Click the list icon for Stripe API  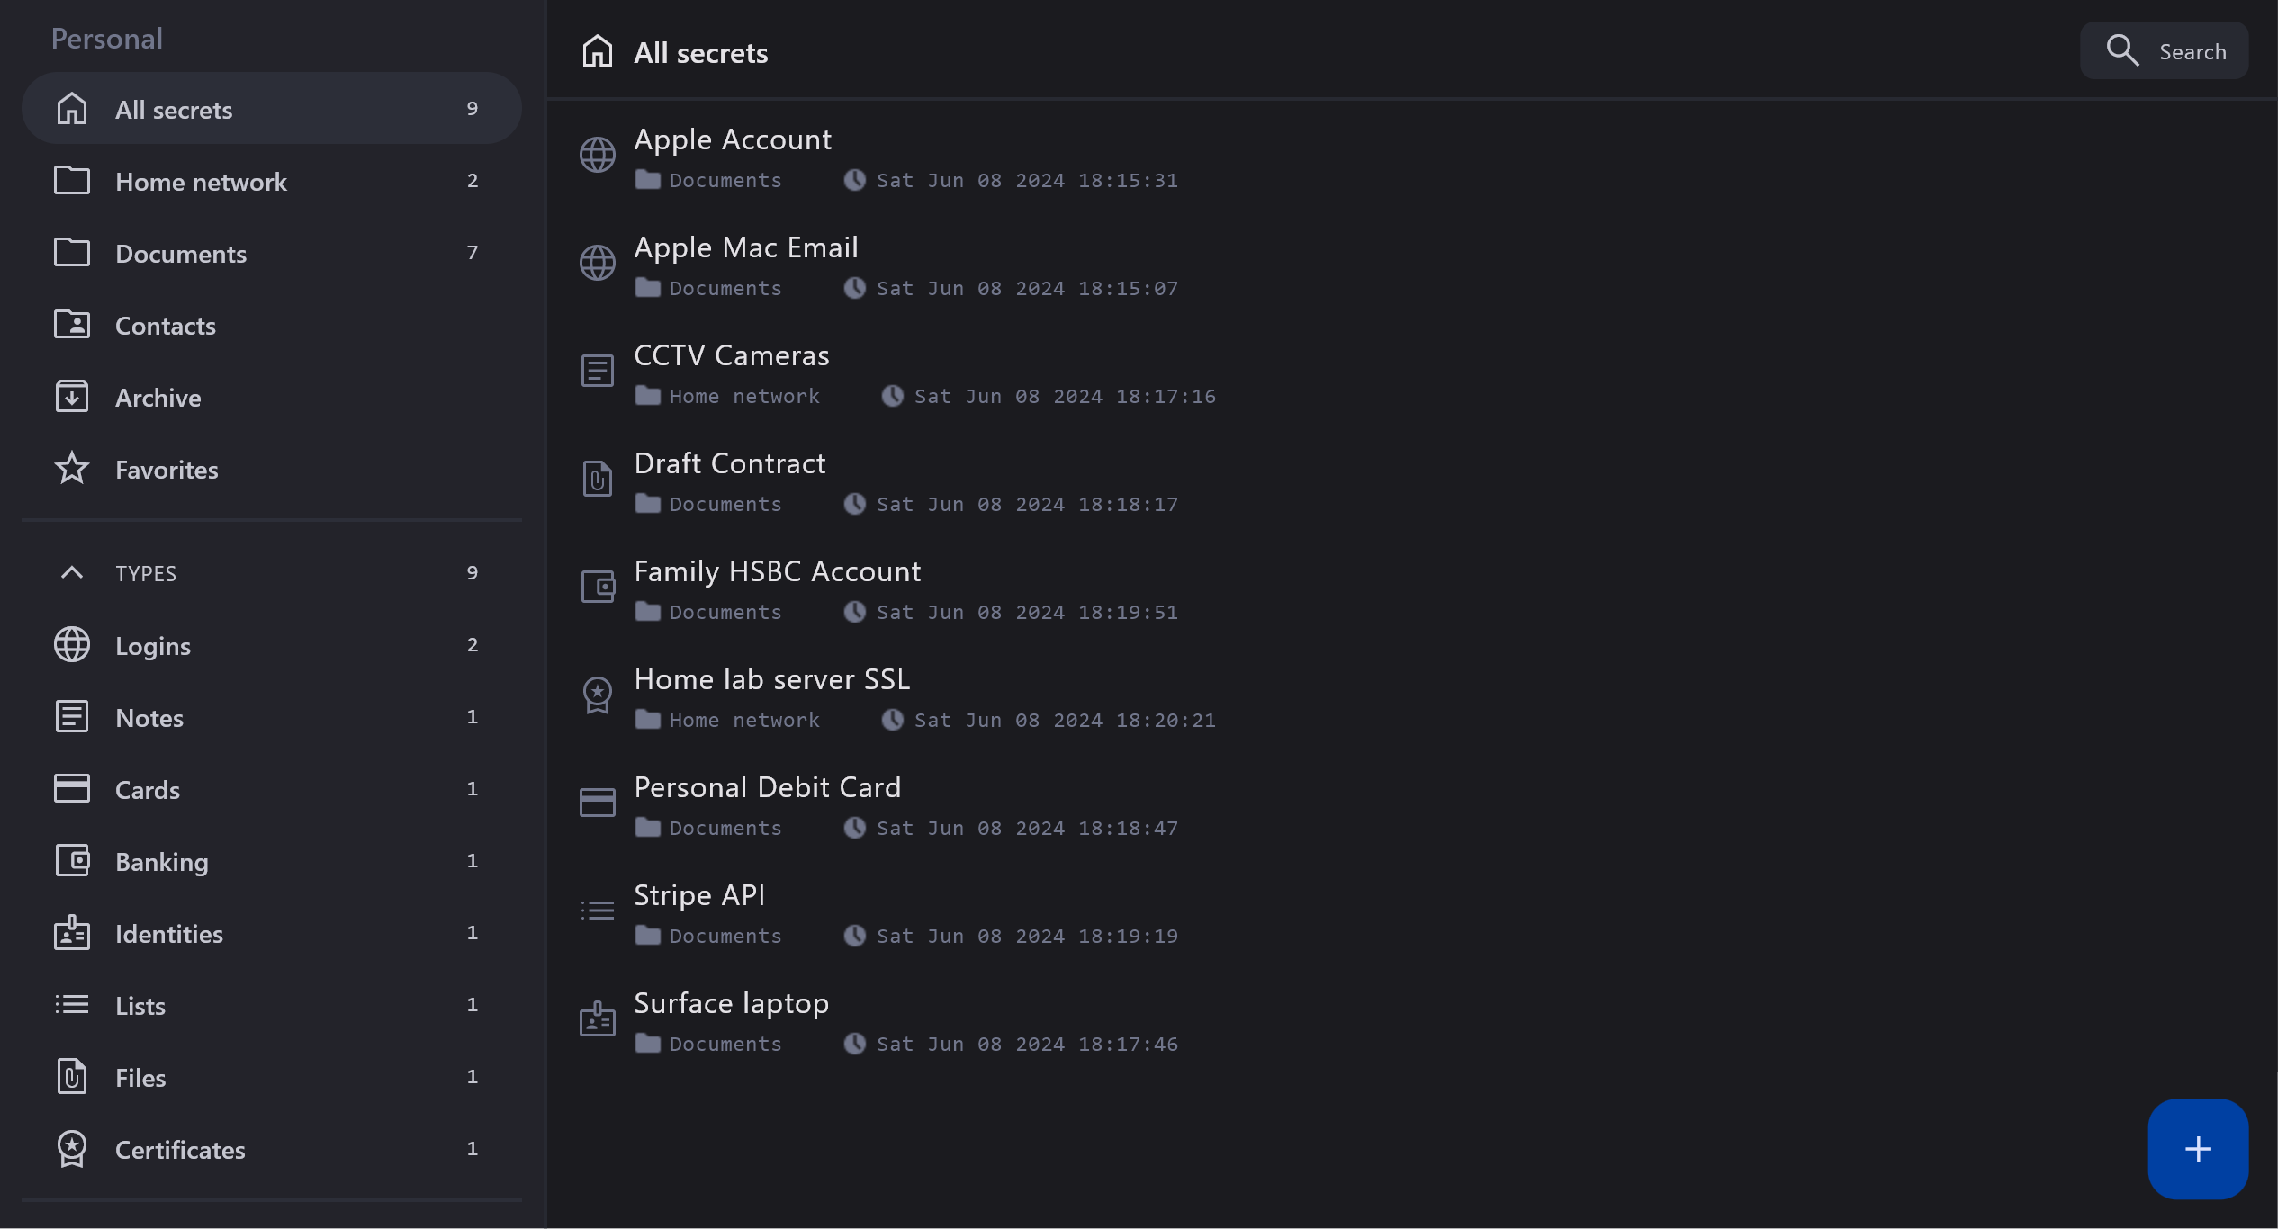point(597,911)
